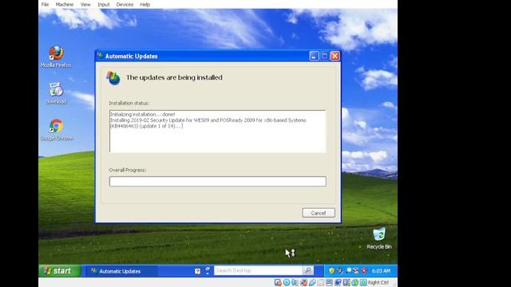Click the Windows Update icon beside the heading
This screenshot has height=287, width=511.
tap(113, 78)
